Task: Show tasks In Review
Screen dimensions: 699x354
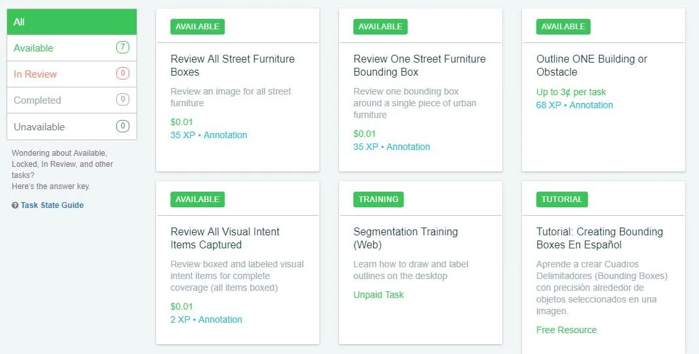Action: [x=72, y=74]
